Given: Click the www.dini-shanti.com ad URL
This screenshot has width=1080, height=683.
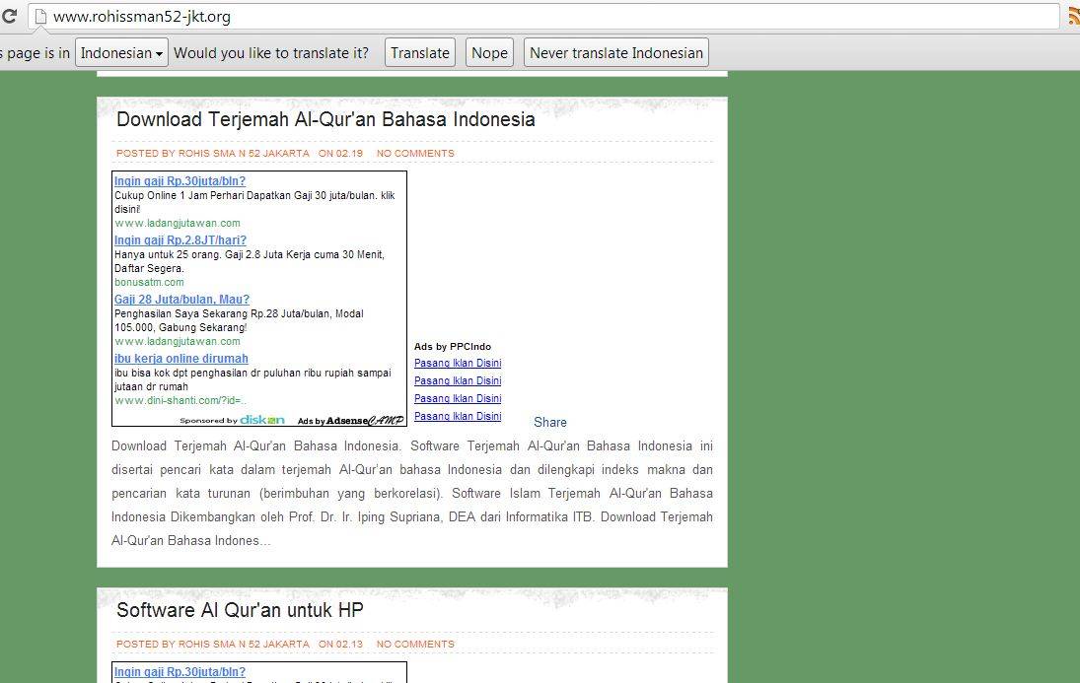Looking at the screenshot, I should point(180,401).
